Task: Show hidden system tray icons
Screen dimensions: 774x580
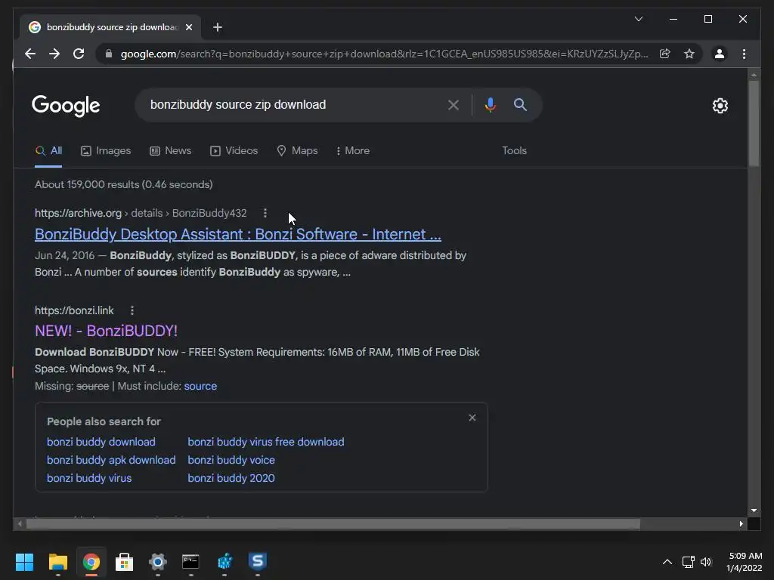Action: pyautogui.click(x=667, y=562)
